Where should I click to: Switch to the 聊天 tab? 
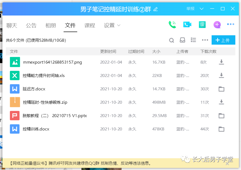(12, 25)
